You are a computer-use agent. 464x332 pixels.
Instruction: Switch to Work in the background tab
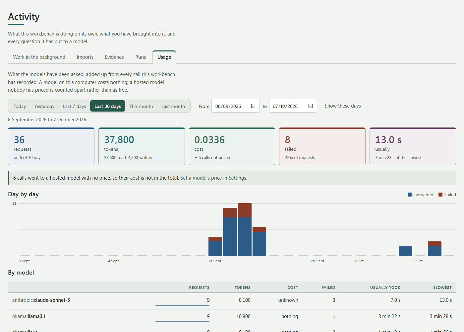pos(39,57)
